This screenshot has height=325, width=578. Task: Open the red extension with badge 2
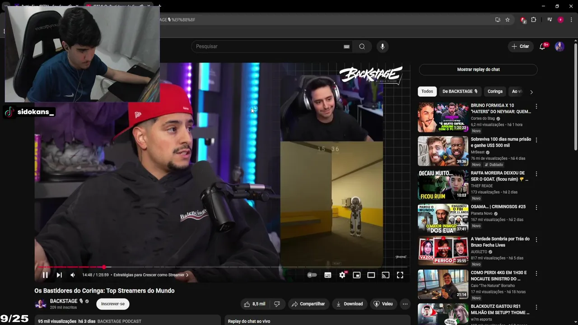pyautogui.click(x=523, y=20)
